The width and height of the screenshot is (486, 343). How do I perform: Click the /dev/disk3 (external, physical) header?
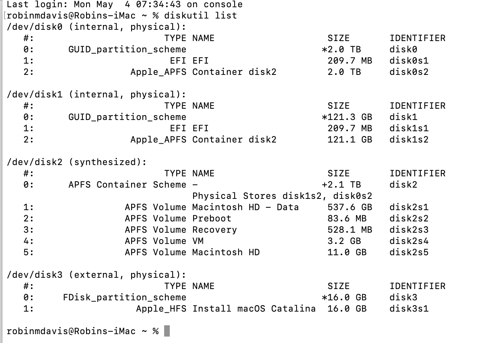[97, 275]
